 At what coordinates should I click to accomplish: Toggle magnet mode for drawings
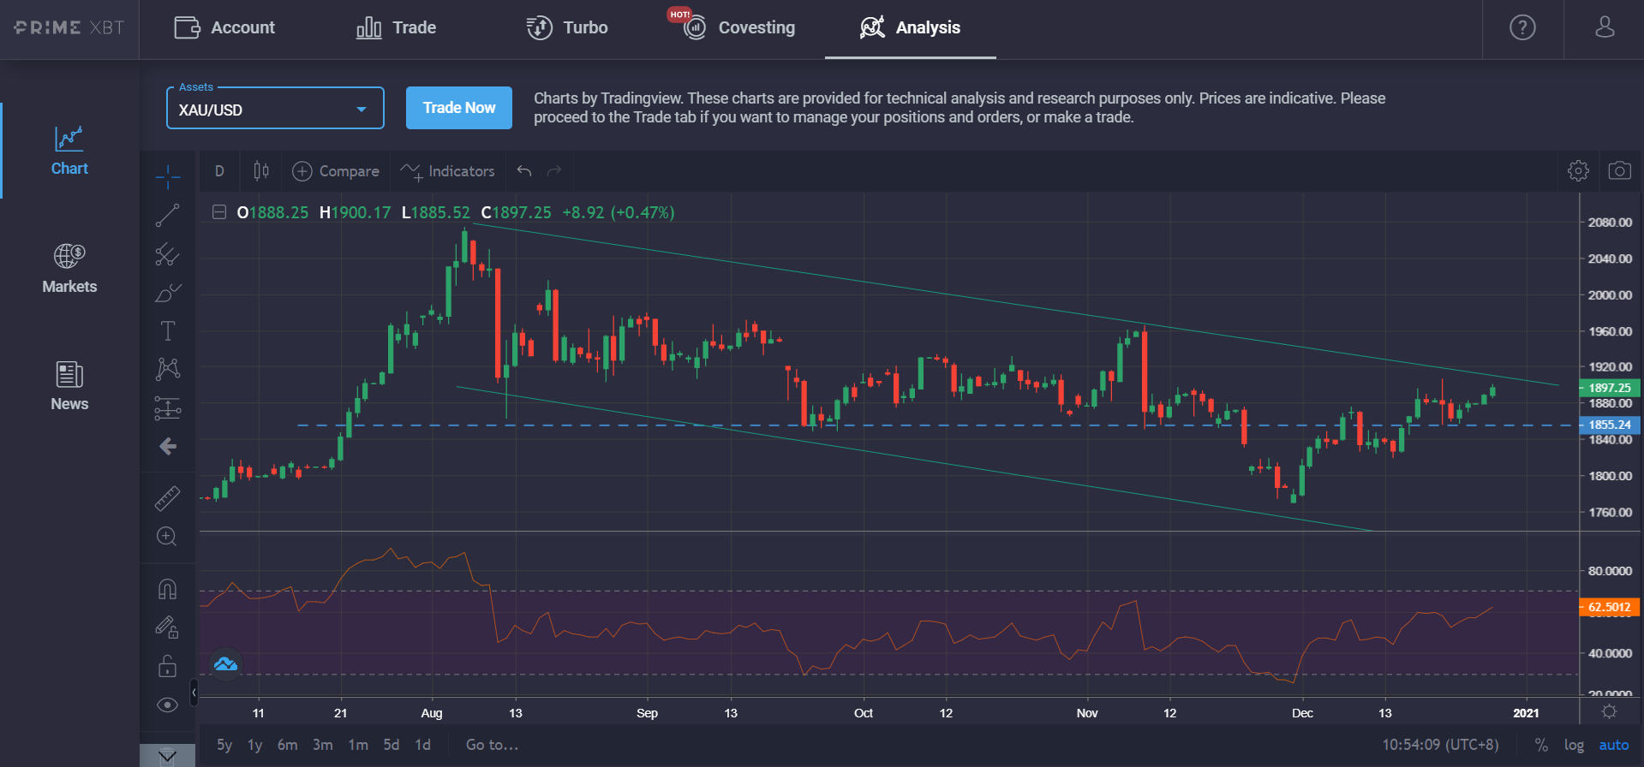point(168,589)
